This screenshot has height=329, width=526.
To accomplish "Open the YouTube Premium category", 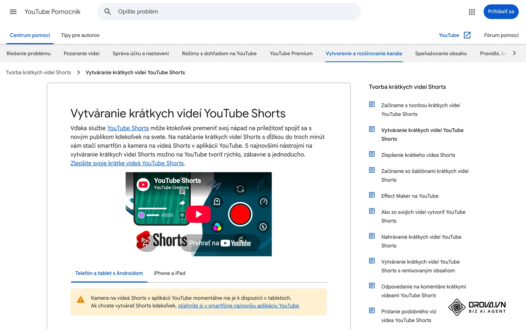I will click(291, 54).
